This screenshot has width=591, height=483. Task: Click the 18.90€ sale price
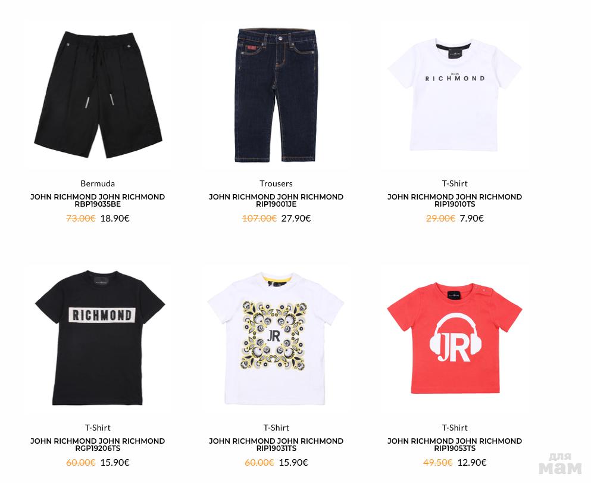pyautogui.click(x=115, y=219)
